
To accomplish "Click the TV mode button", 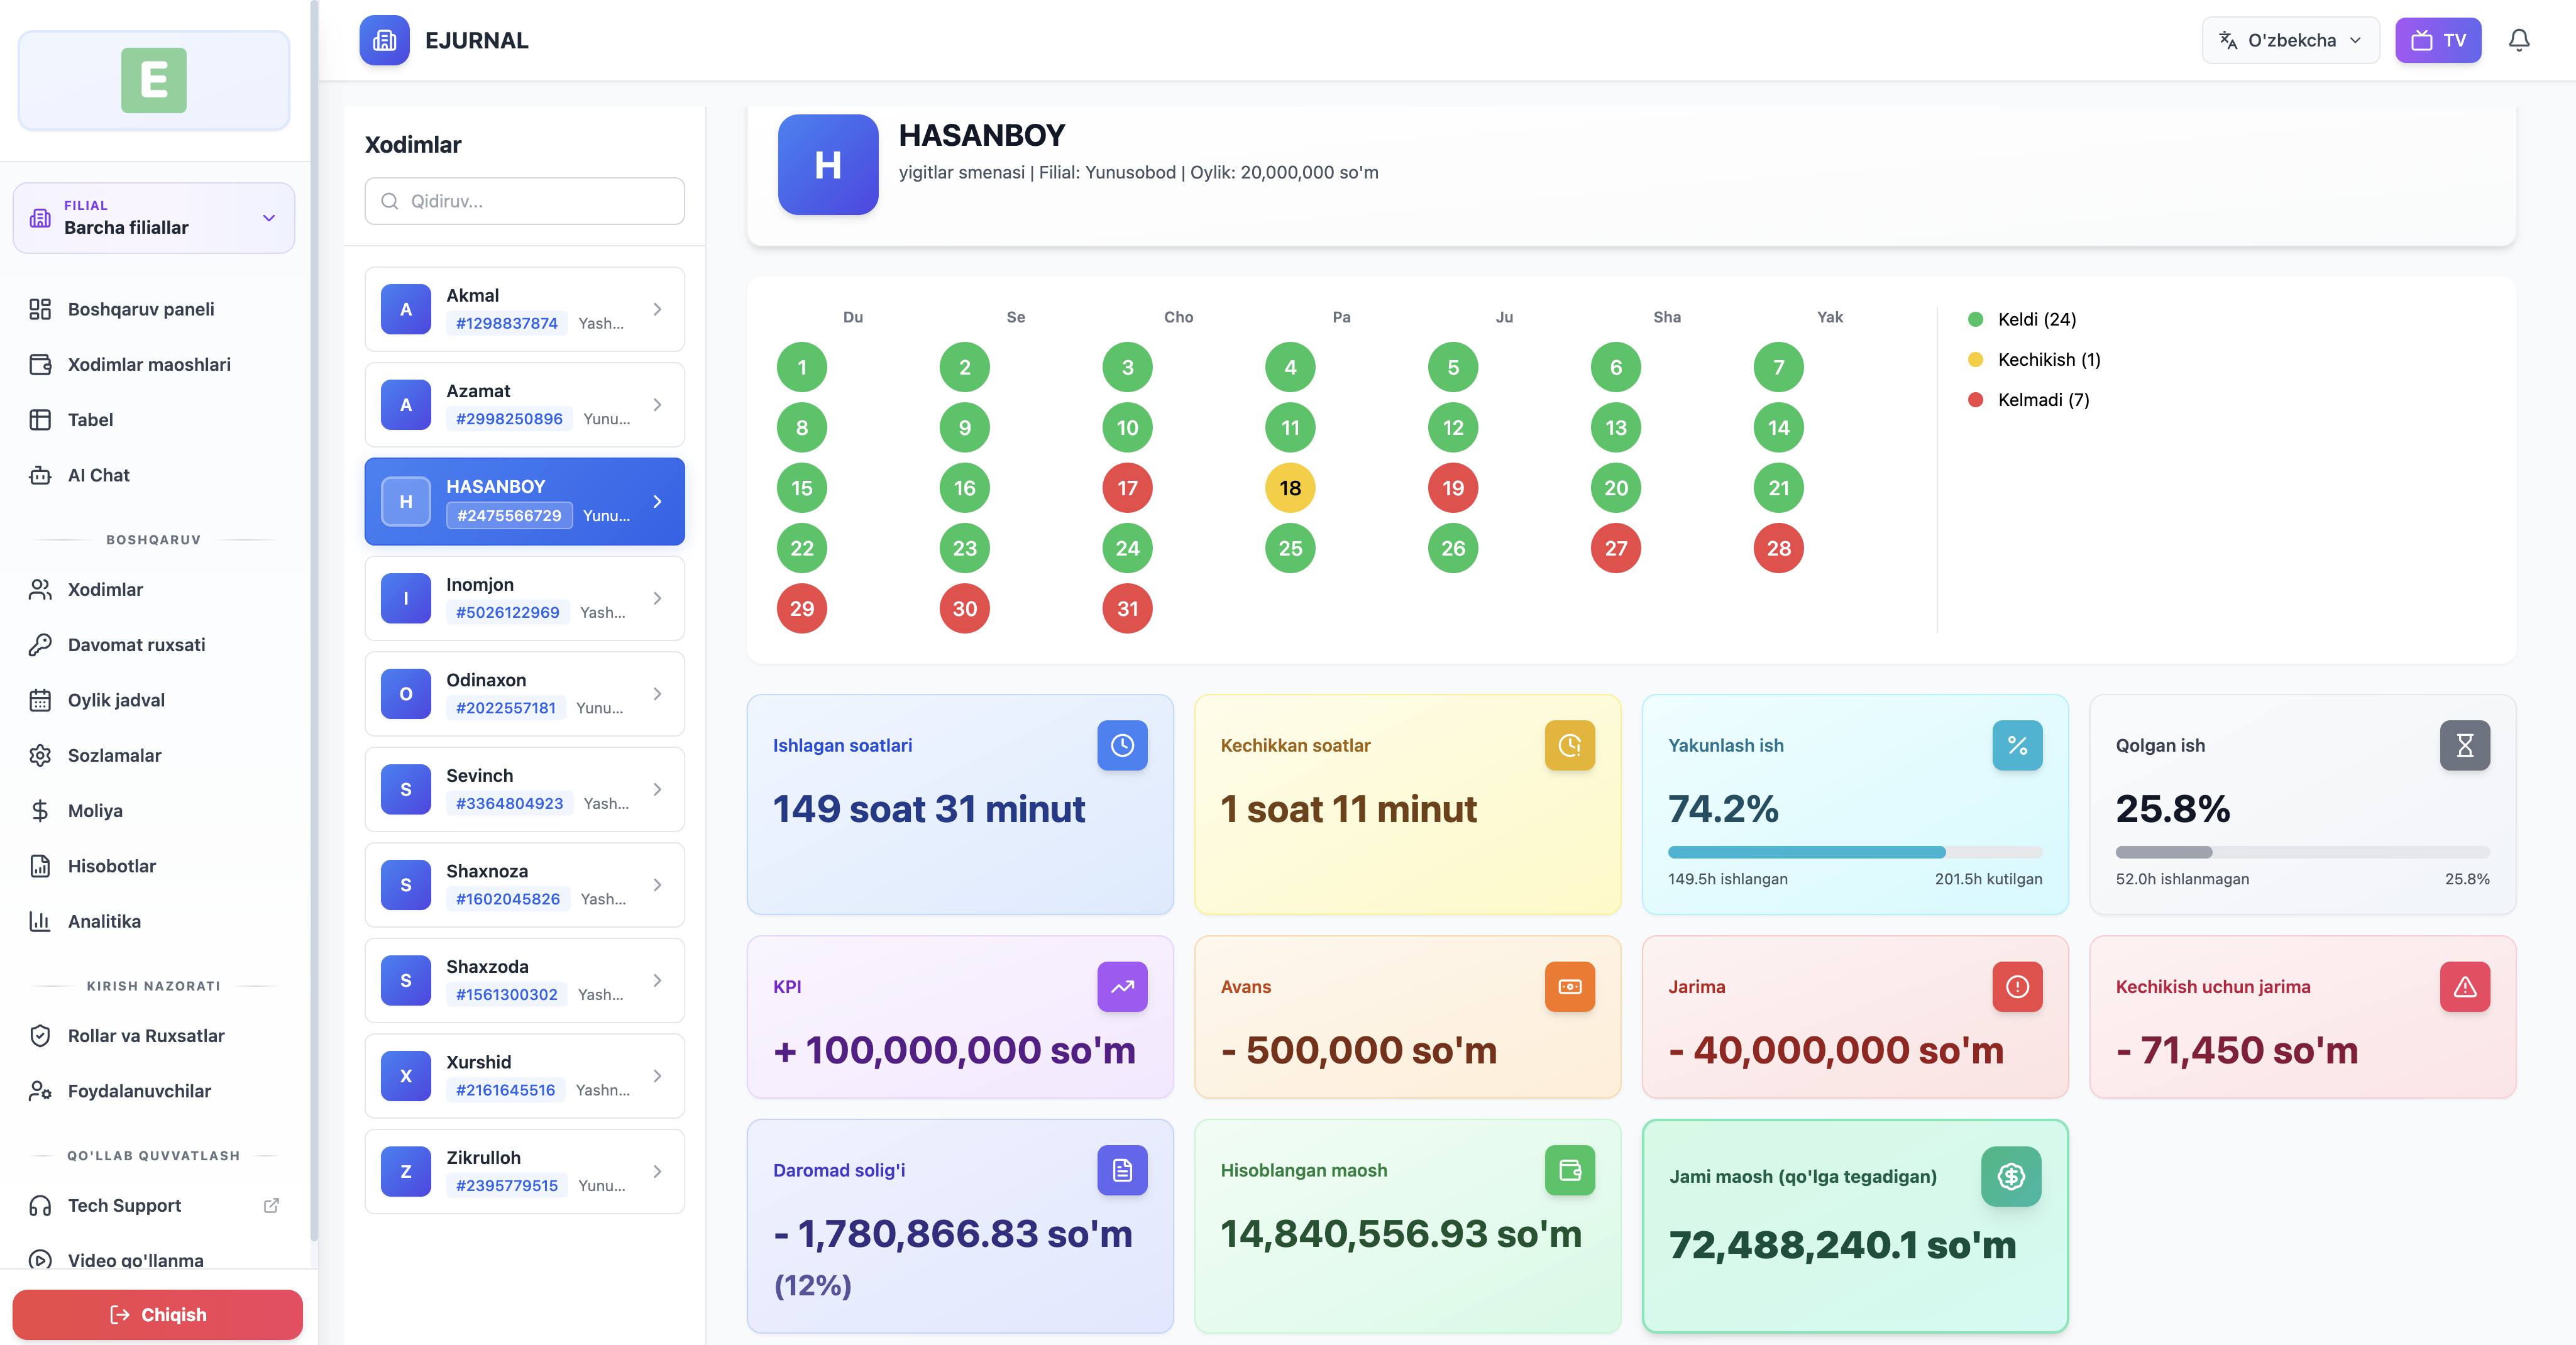I will click(2438, 40).
